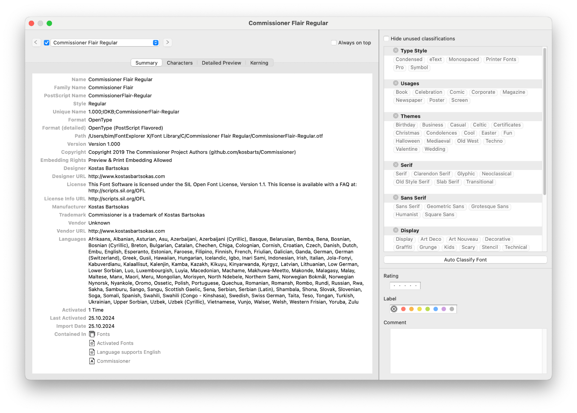Toggle the Celebration usage tag

coord(429,92)
